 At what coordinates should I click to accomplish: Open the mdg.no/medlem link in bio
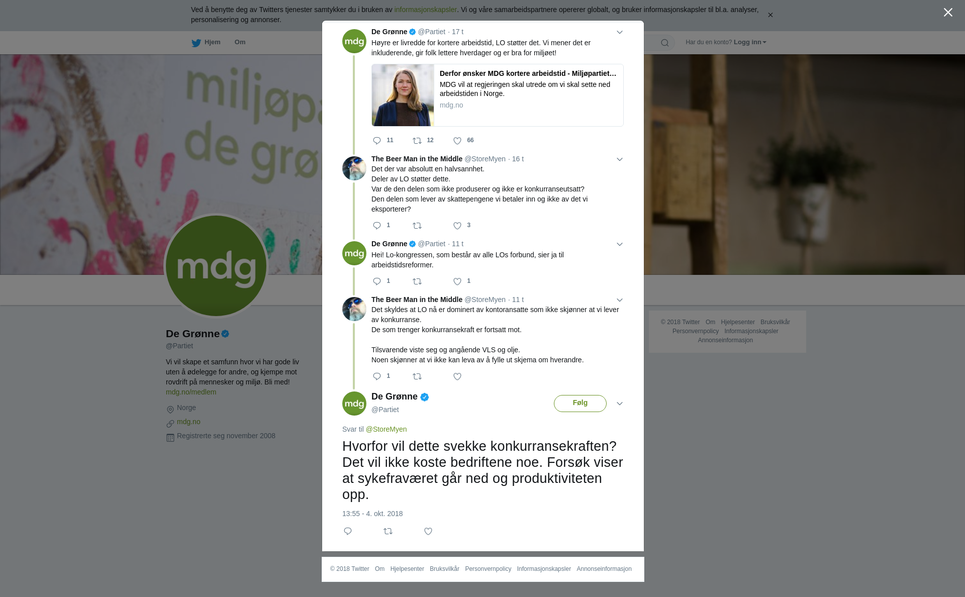pos(191,392)
